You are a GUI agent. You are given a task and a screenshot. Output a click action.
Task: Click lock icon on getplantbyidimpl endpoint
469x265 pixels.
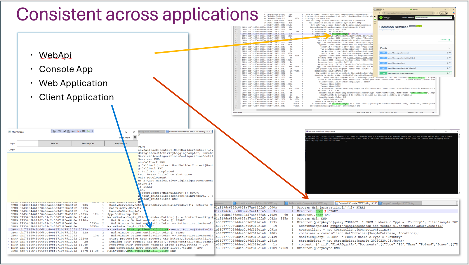(x=448, y=58)
